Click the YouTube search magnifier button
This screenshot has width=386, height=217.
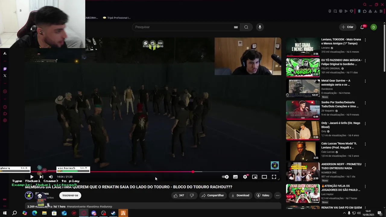click(246, 27)
